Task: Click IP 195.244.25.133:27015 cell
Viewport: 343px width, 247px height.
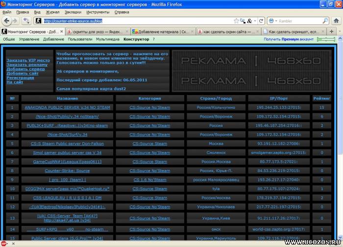Action: pyautogui.click(x=279, y=107)
